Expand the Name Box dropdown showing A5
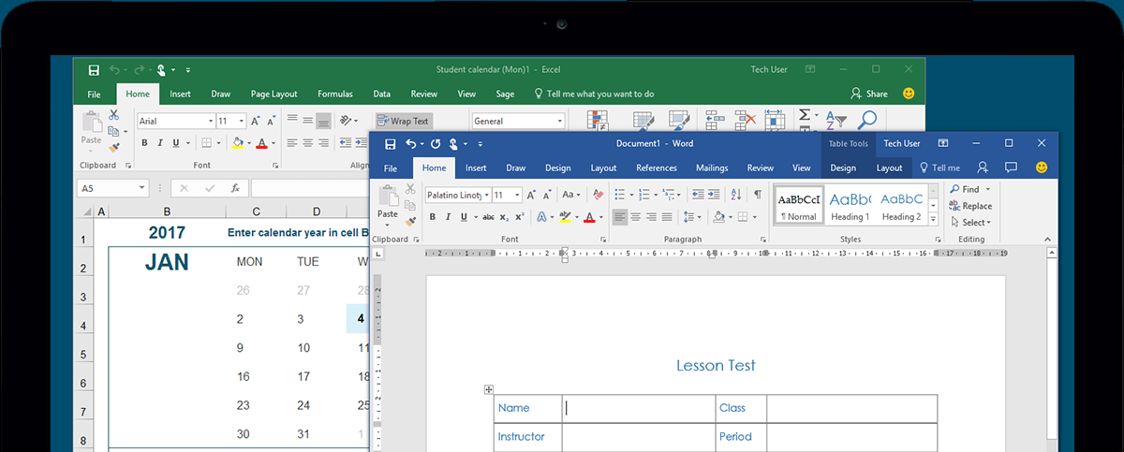This screenshot has width=1124, height=452. pyautogui.click(x=142, y=188)
